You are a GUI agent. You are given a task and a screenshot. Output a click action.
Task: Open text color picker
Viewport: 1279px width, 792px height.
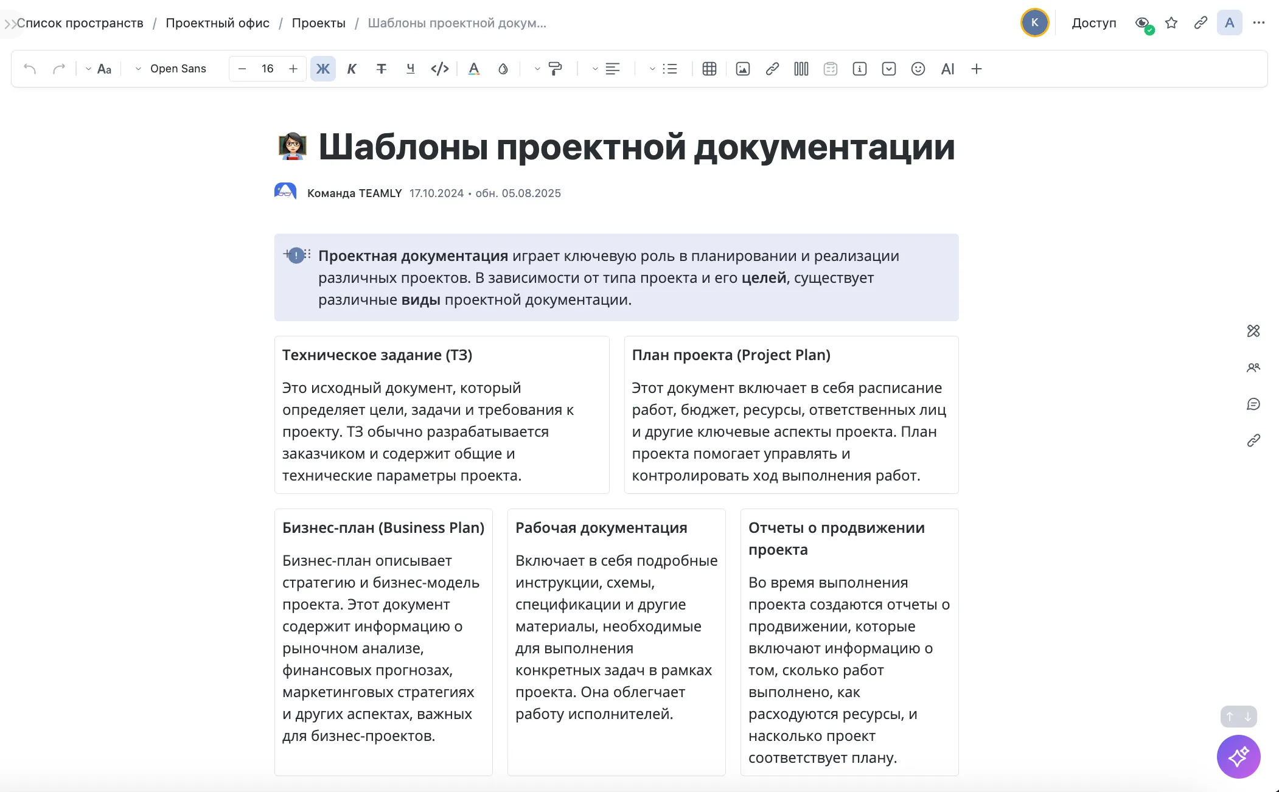474,69
